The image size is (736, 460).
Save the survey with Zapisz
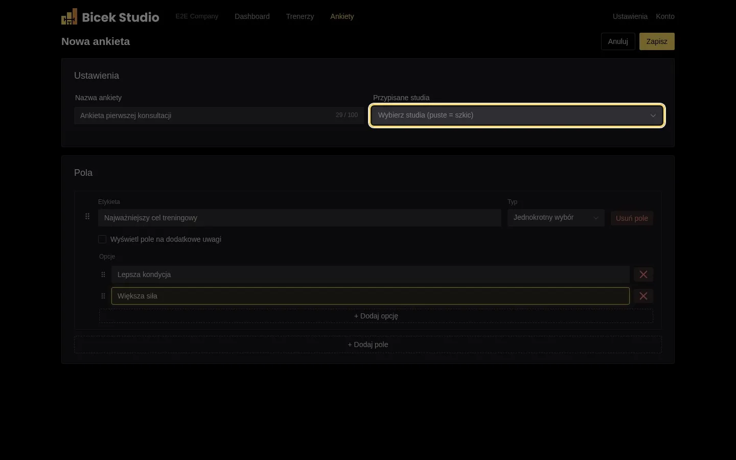657,41
